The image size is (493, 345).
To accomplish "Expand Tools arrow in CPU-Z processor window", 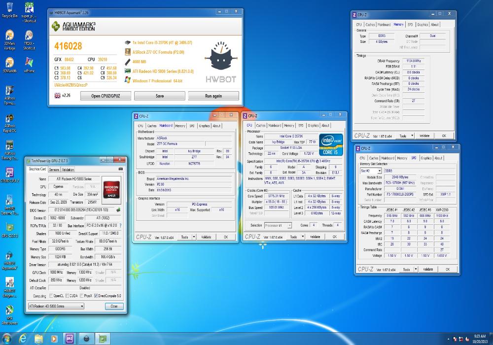I will pos(303,237).
